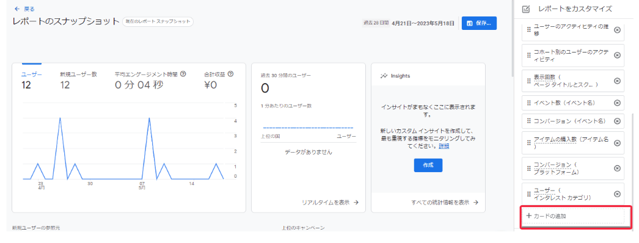Grab drag handle of イベント数 card

(x=528, y=103)
